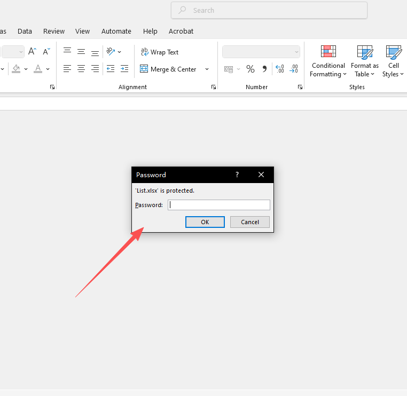Apply Comma Style number format
Viewport: 407px width, 396px height.
pyautogui.click(x=264, y=69)
